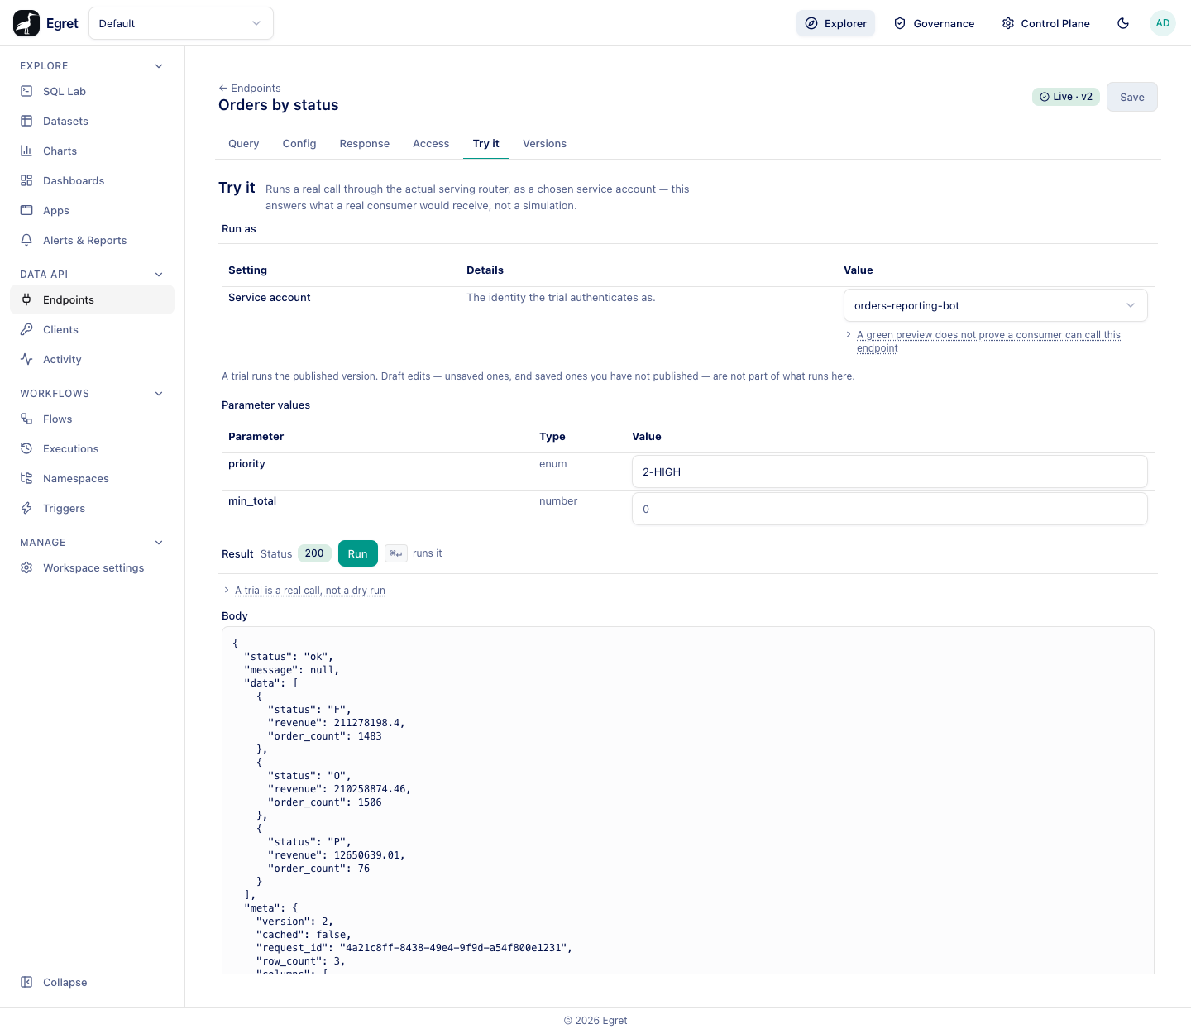Image resolution: width=1191 pixels, height=1034 pixels.
Task: Expand the green preview consumer note
Action: click(x=988, y=341)
